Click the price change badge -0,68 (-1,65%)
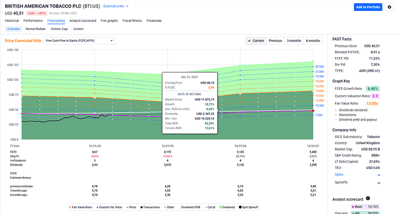The width and height of the screenshot is (398, 214). pos(36,13)
